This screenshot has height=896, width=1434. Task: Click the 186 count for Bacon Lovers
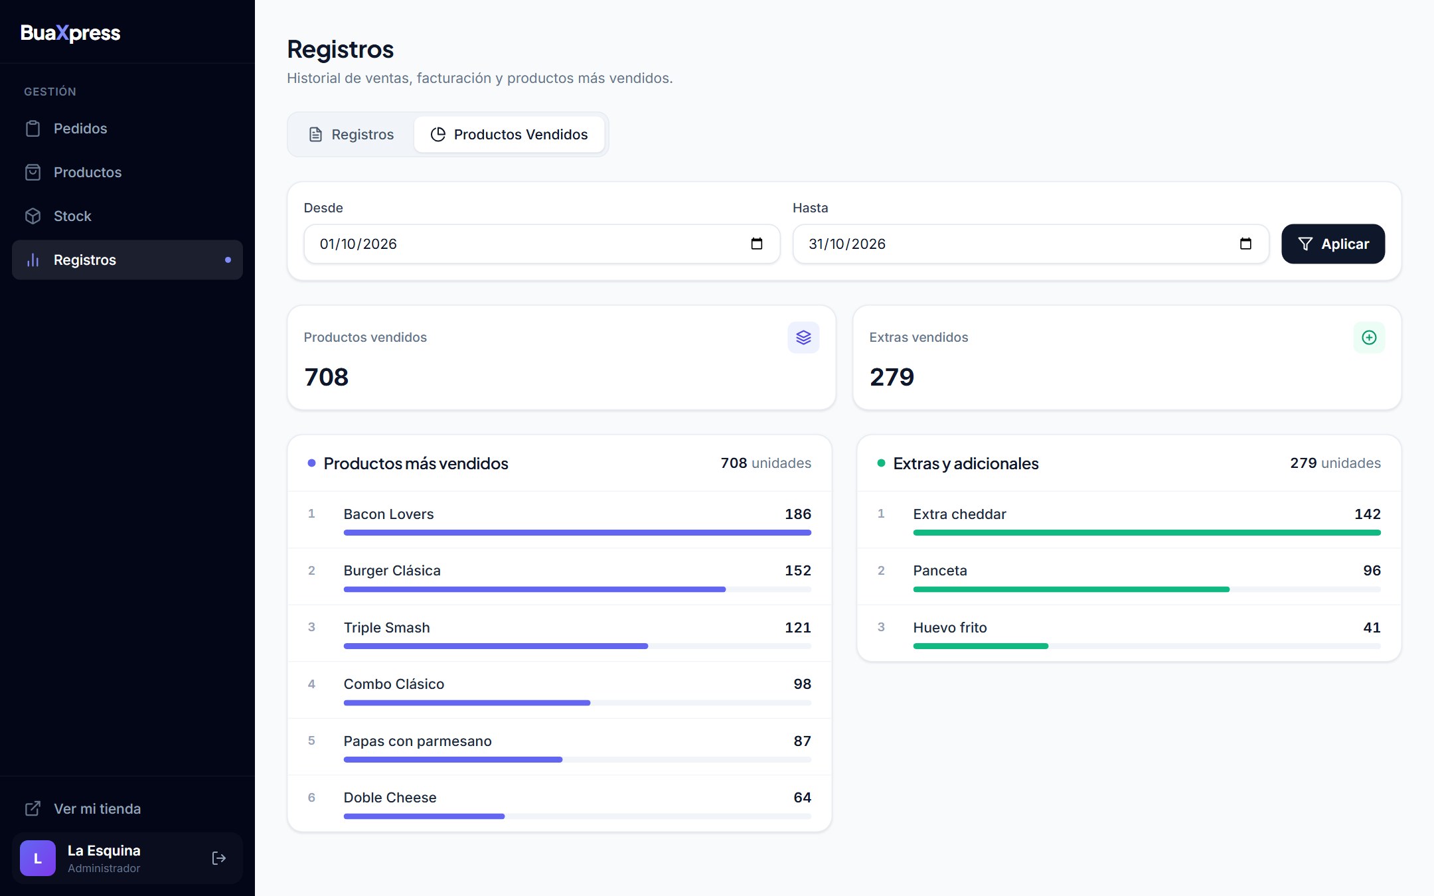[798, 514]
